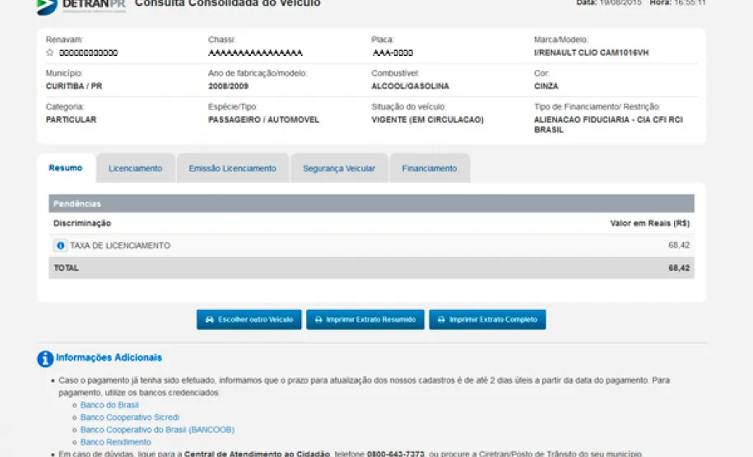Click PASSAGEIRO / AUTOMOVEL value

pyautogui.click(x=263, y=119)
